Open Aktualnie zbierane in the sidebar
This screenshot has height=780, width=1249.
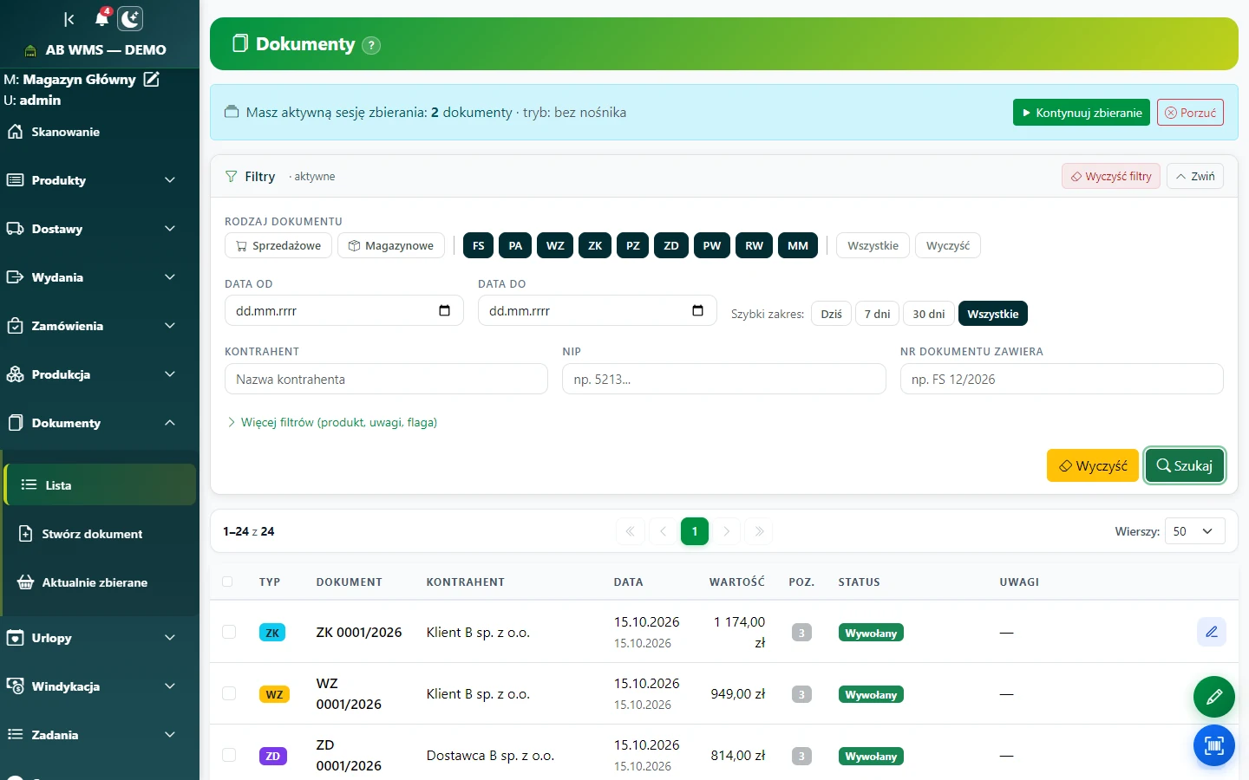tap(100, 582)
